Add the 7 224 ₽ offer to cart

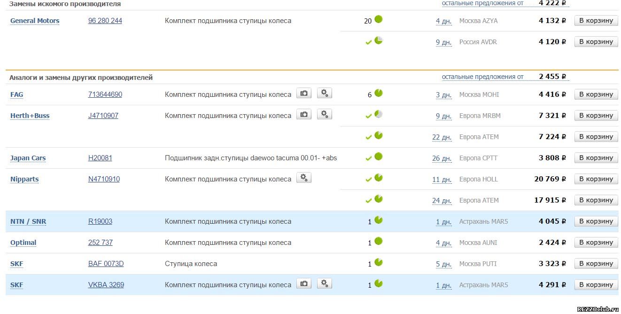[596, 136]
